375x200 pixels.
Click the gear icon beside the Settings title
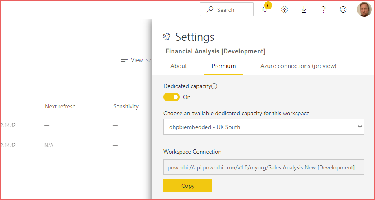(x=167, y=36)
